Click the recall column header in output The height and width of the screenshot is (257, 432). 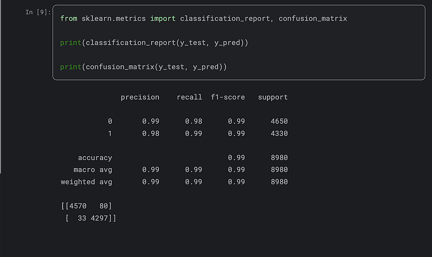(189, 97)
